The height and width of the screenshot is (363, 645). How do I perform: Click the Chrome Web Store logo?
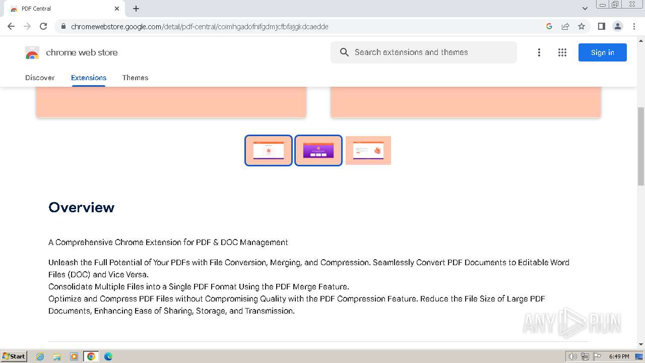coord(32,52)
